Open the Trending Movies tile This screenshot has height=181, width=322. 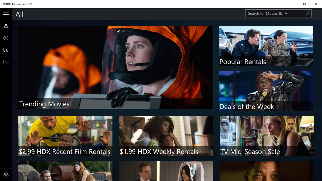coord(115,68)
